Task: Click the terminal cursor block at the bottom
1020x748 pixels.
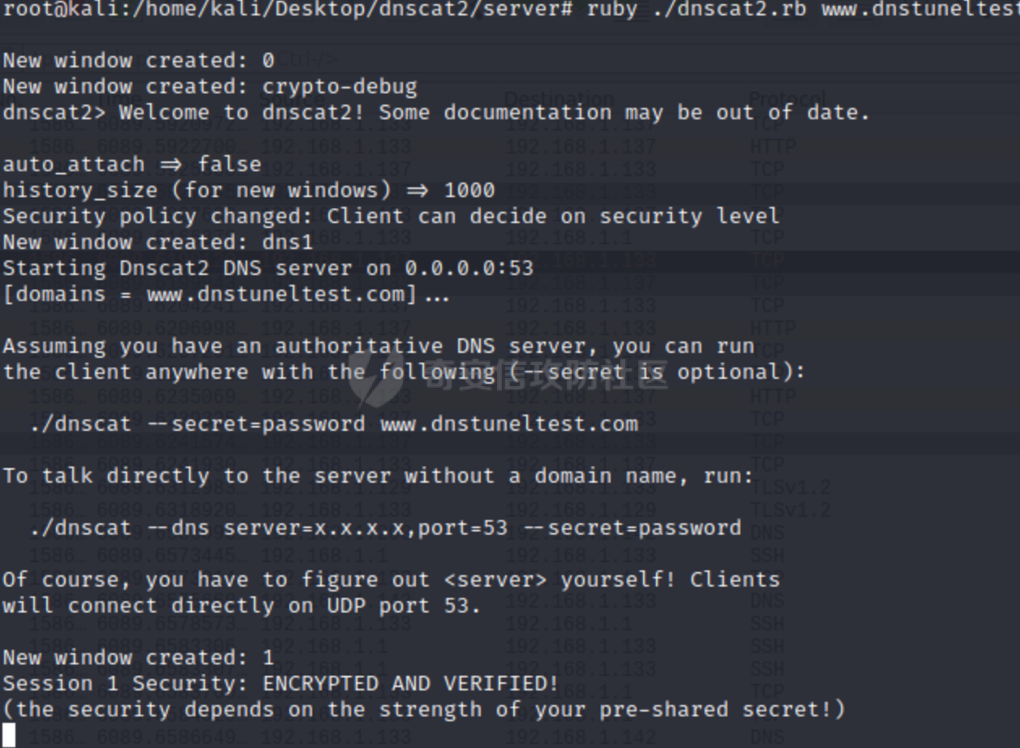Action: [x=9, y=735]
